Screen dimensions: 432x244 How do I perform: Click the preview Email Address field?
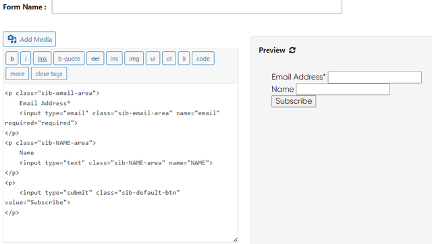pyautogui.click(x=375, y=77)
